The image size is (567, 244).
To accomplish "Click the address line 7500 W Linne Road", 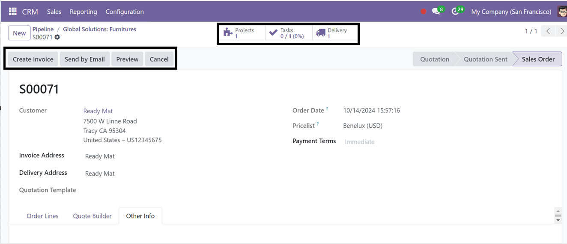I will point(110,121).
